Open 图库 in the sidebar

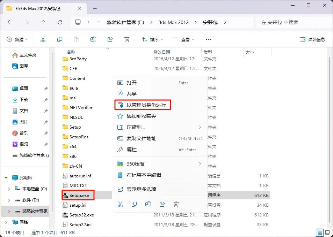(x=20, y=66)
